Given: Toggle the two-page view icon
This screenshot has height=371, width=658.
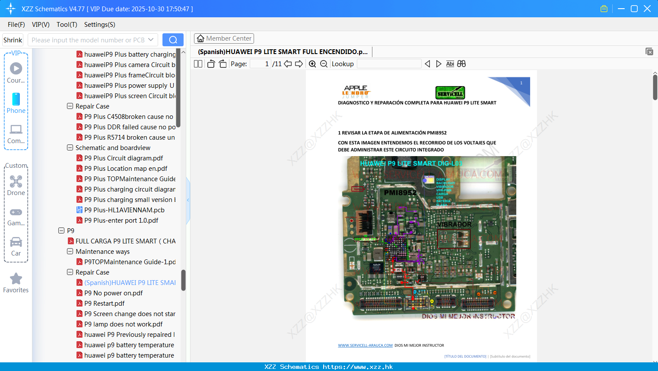Looking at the screenshot, I should (x=198, y=64).
